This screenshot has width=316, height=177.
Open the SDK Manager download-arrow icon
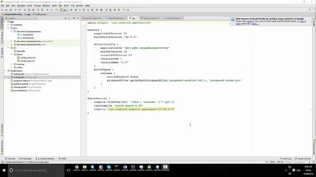coord(119,10)
